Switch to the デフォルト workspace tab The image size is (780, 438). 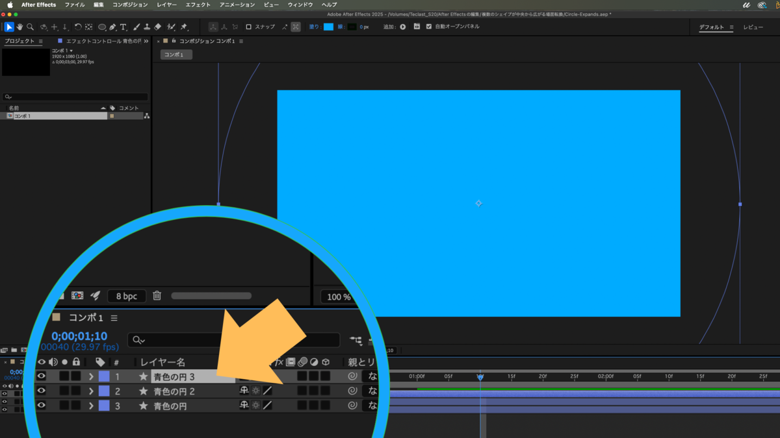pos(711,27)
